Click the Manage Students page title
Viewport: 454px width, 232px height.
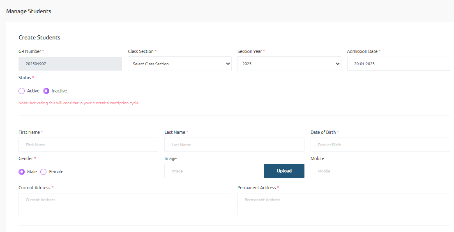29,11
